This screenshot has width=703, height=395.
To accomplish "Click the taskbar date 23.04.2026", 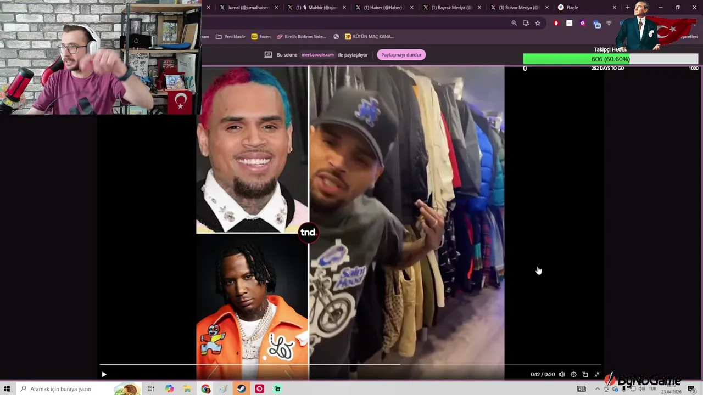I will click(x=671, y=392).
